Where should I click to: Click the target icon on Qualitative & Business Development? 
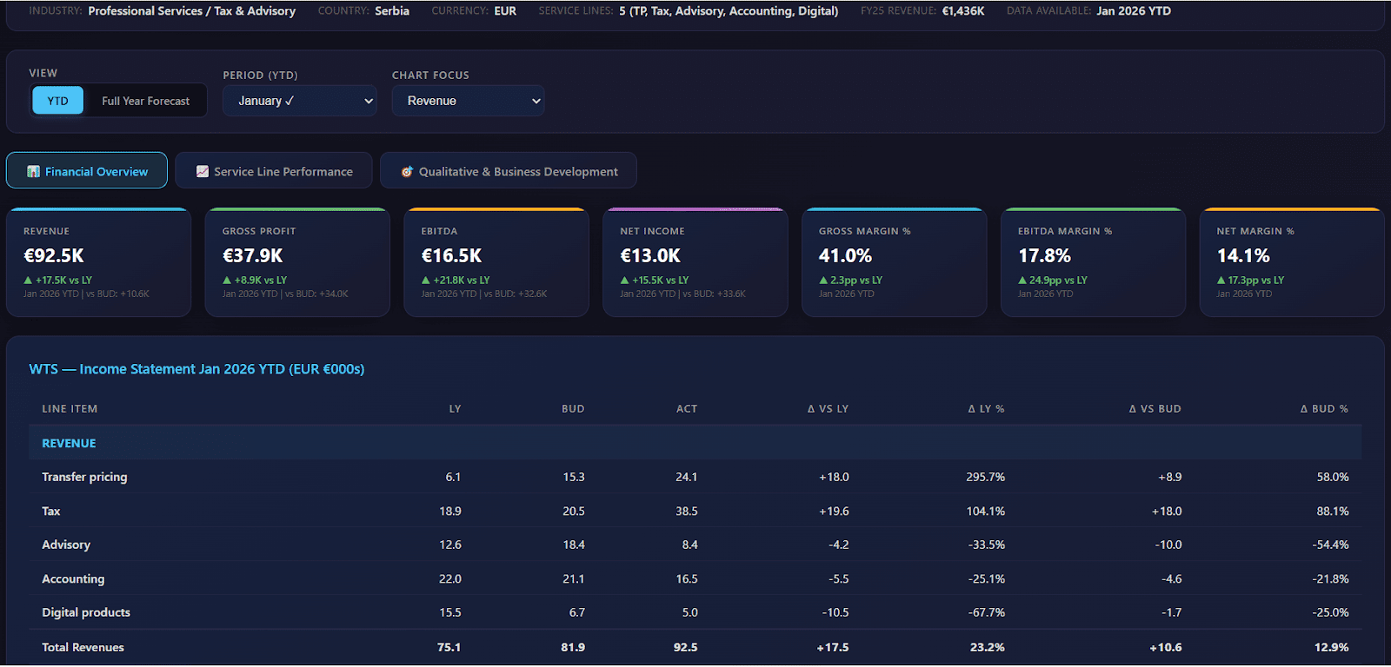[407, 172]
